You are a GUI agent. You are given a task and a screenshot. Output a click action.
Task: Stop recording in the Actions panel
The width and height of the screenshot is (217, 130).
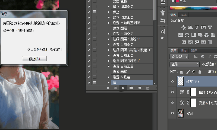coord(108,88)
